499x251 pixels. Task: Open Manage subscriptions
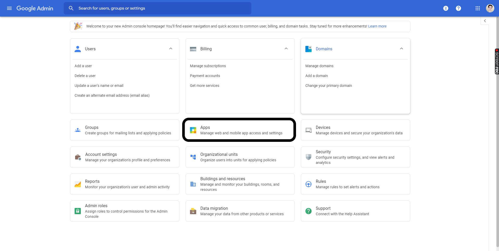pos(208,66)
